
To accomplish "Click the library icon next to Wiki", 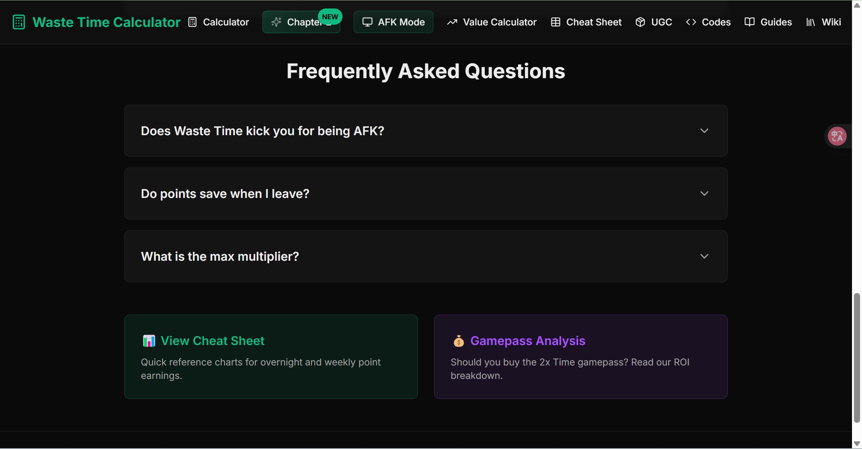I will point(810,22).
